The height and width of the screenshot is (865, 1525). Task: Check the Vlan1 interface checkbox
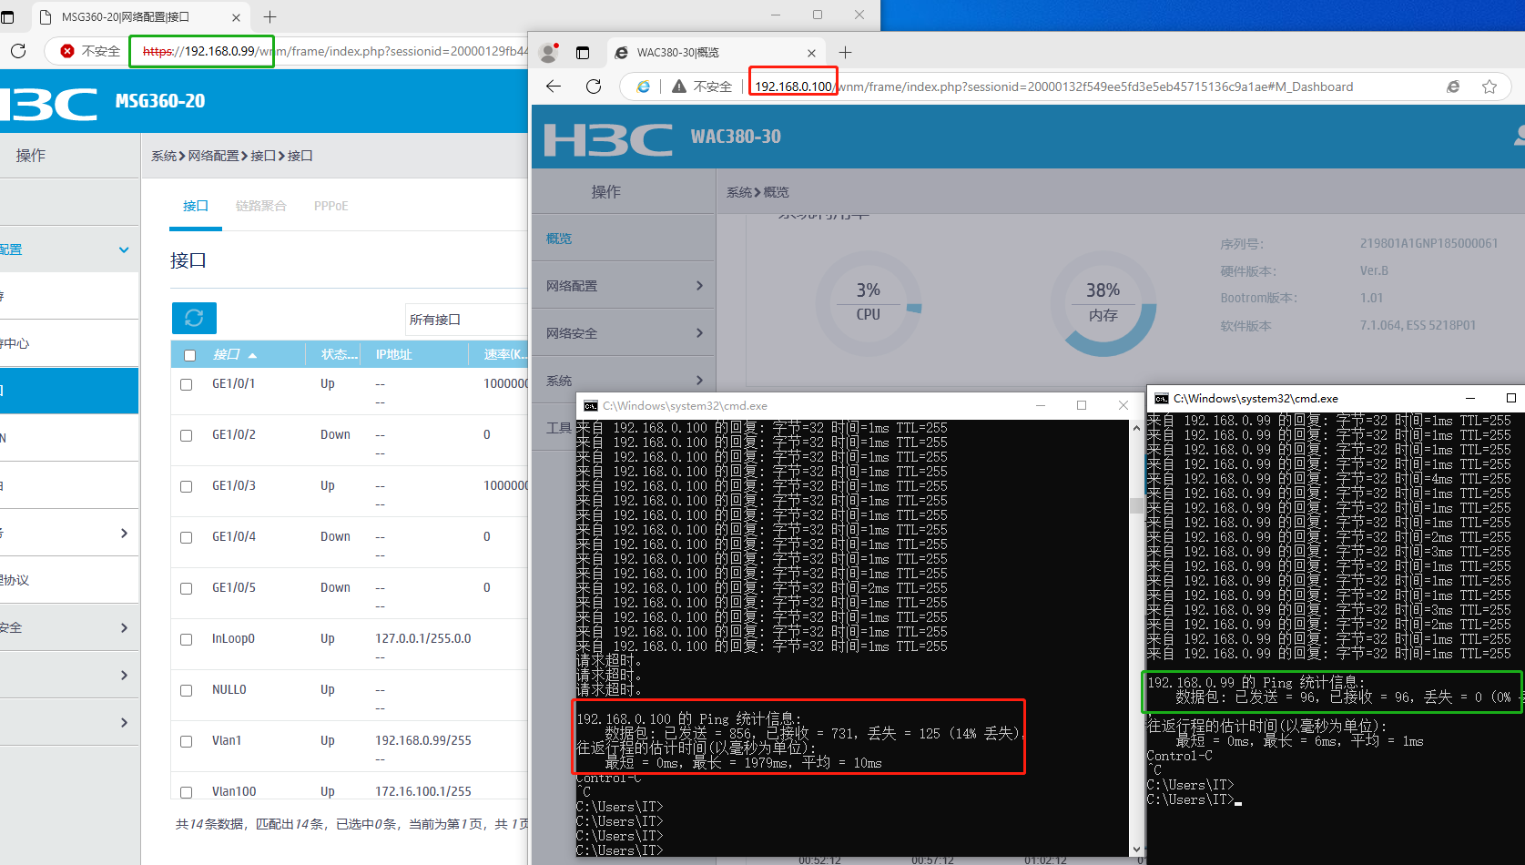click(187, 742)
